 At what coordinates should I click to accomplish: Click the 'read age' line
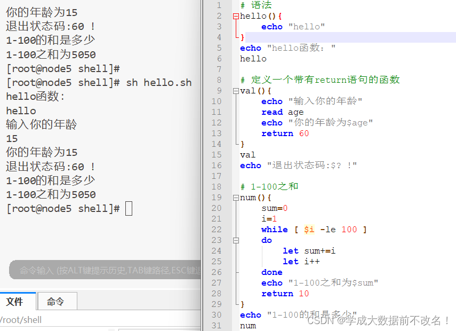point(282,112)
